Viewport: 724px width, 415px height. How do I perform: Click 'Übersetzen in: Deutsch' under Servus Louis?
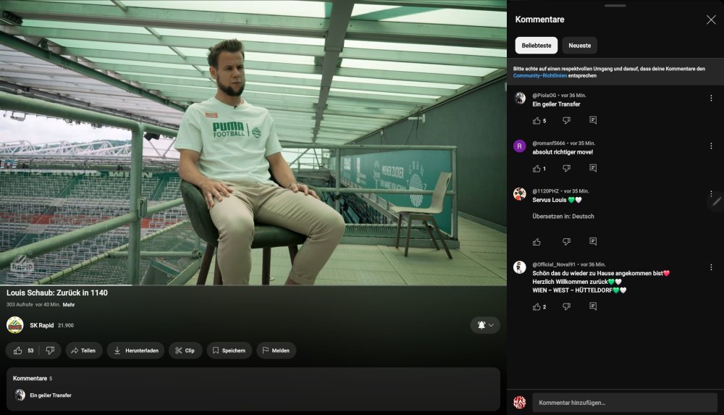pos(563,217)
